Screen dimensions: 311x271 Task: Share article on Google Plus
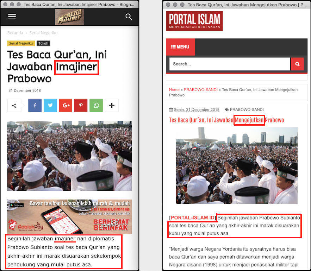click(66, 106)
